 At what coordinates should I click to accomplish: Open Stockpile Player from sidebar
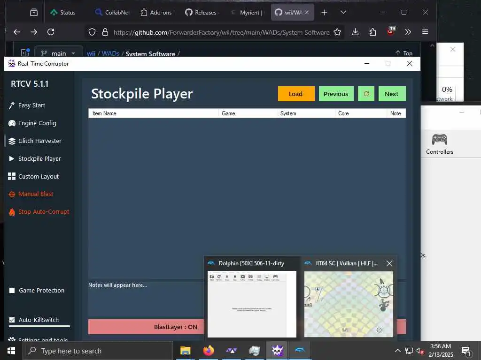(x=35, y=158)
